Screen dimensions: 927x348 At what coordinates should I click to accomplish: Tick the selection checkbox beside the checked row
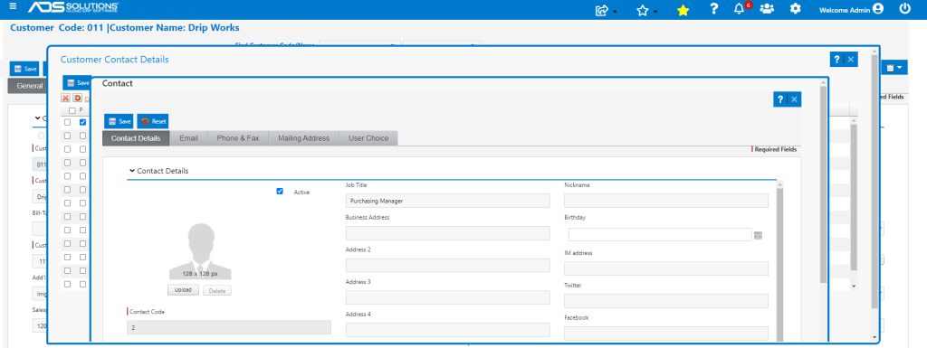click(x=67, y=122)
